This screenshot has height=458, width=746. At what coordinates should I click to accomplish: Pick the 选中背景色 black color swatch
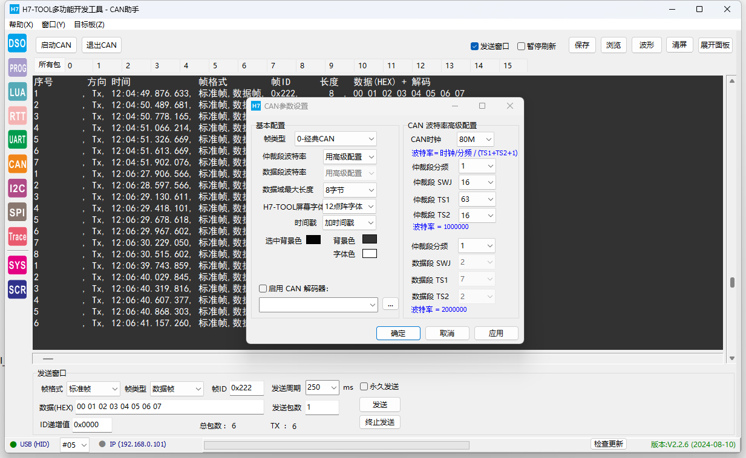point(313,240)
